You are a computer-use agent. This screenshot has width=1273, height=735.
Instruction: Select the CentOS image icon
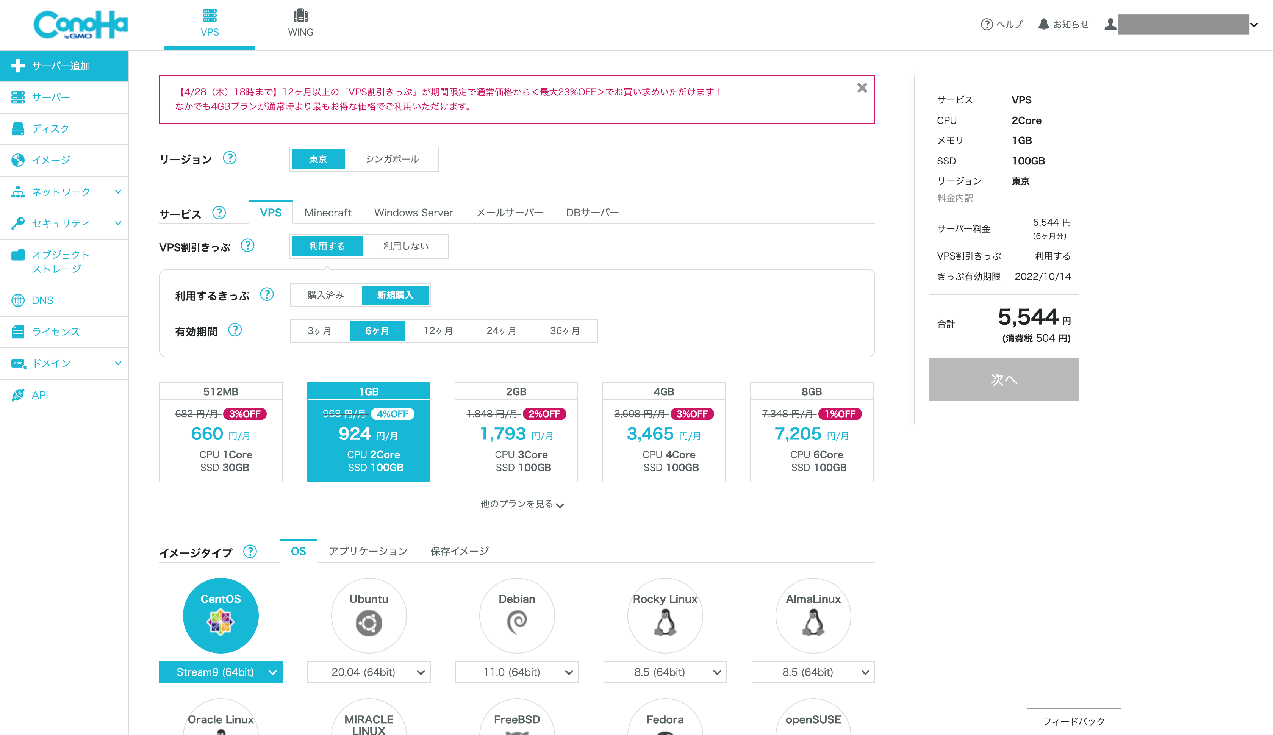tap(221, 615)
